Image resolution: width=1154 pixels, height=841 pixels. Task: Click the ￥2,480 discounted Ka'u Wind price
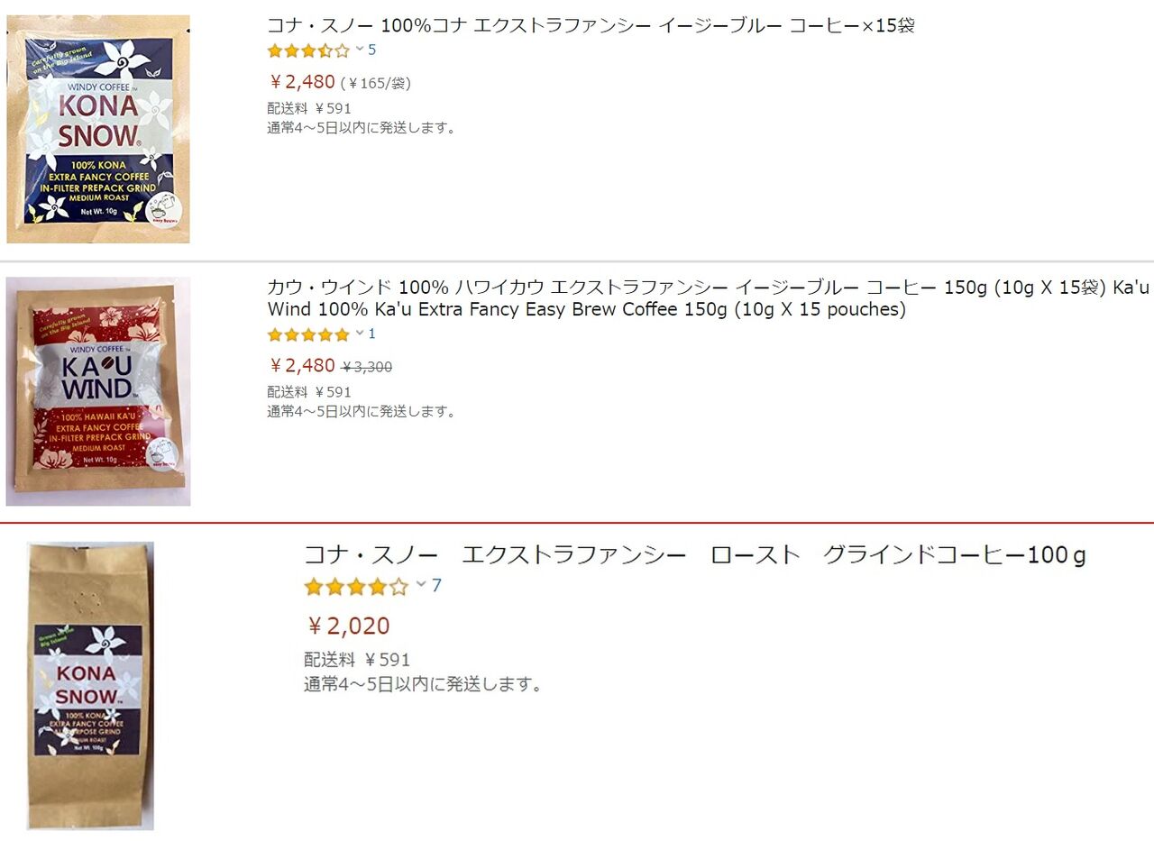pos(302,366)
